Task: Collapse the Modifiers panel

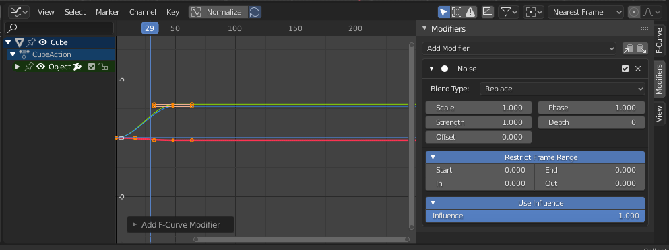Action: click(x=424, y=28)
